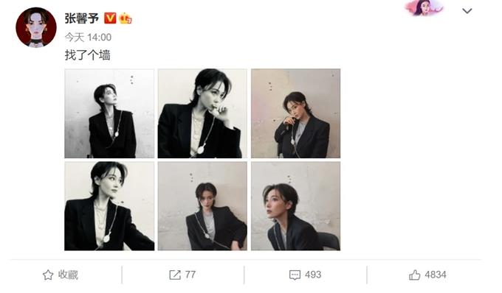This screenshot has height=293, width=502.
Task: Click the decorative card image at top right
Action: pos(424,8)
